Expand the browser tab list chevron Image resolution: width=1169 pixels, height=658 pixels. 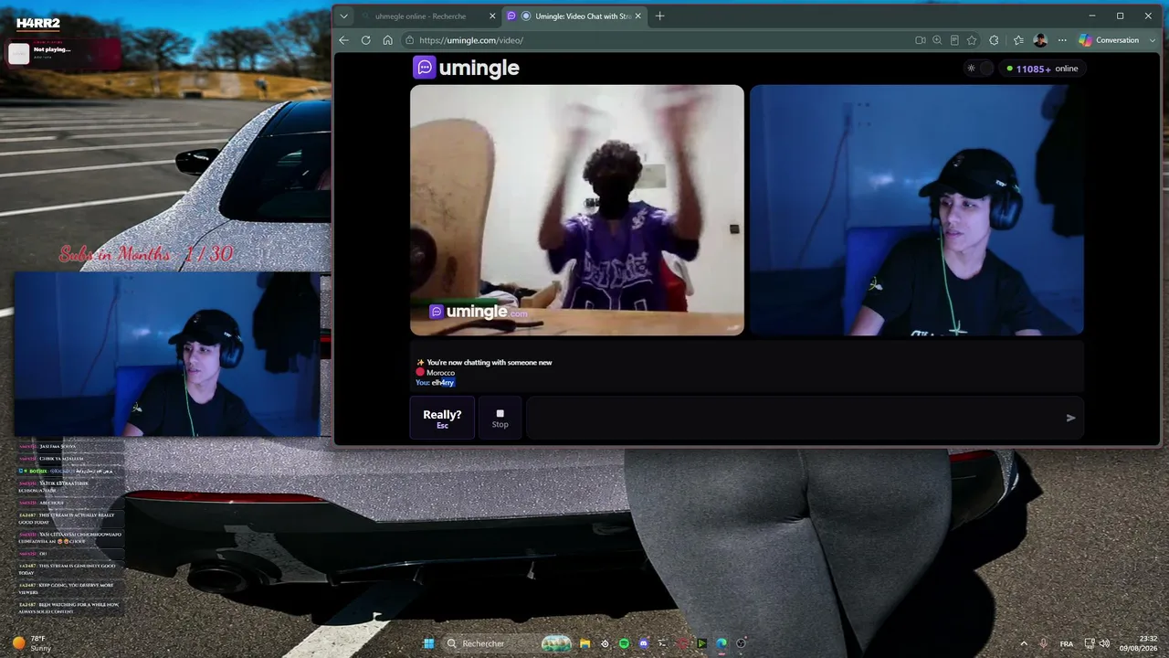coord(343,16)
